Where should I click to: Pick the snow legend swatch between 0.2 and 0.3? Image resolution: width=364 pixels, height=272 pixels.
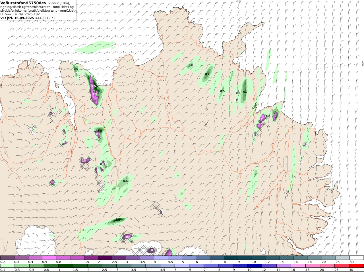click(x=7, y=258)
